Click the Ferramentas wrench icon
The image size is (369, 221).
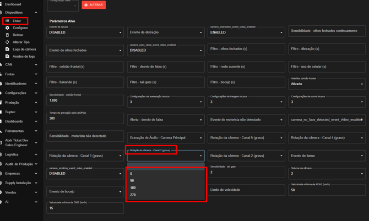click(2, 131)
